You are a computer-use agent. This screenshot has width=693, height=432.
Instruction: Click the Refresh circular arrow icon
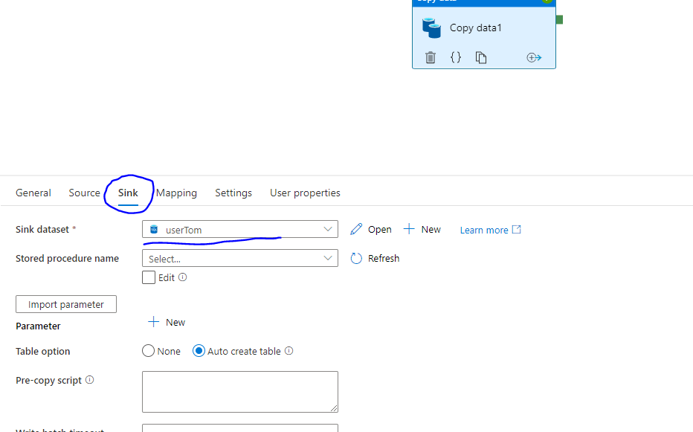pyautogui.click(x=356, y=258)
